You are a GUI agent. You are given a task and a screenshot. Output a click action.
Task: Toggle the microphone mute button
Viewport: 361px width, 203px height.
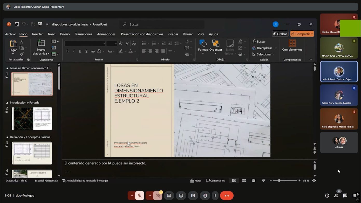coord(140,195)
